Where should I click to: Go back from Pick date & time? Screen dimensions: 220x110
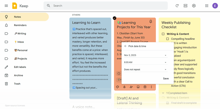125,46
